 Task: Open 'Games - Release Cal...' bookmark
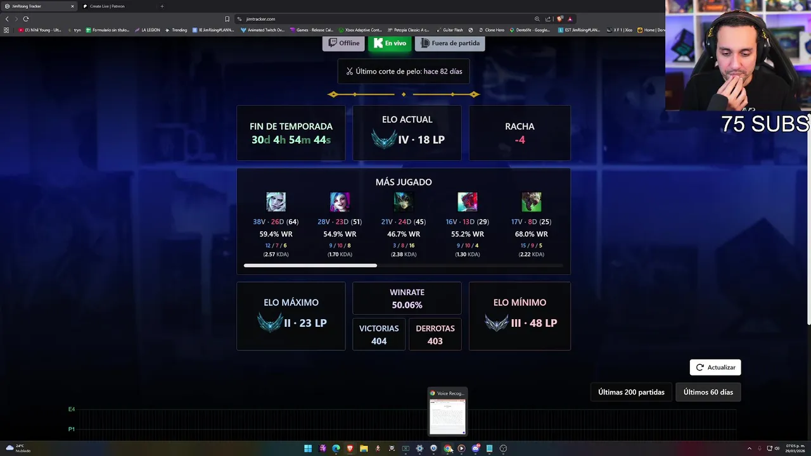[x=311, y=30]
